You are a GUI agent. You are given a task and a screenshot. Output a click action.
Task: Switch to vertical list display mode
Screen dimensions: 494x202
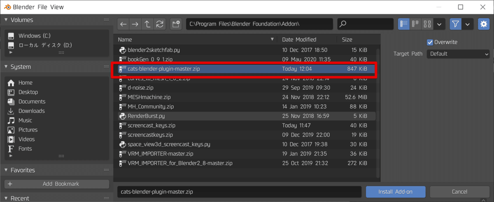tap(404, 24)
